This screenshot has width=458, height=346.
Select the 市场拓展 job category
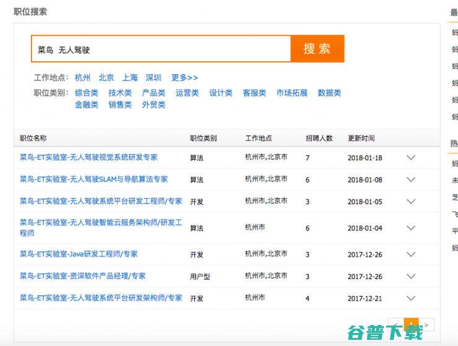coord(292,93)
